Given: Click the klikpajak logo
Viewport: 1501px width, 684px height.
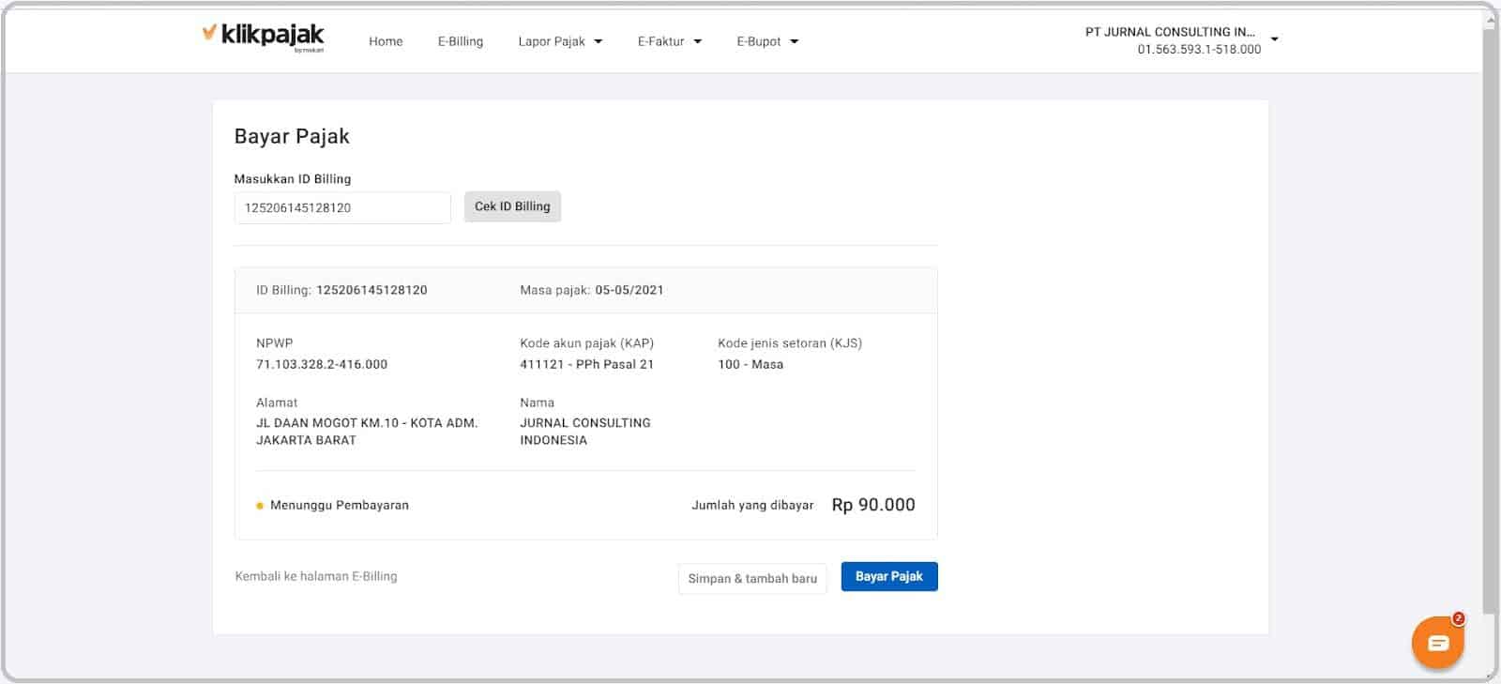Looking at the screenshot, I should click(264, 38).
